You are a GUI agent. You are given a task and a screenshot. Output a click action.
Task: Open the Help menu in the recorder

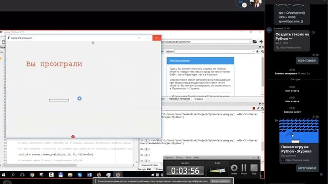(x=197, y=157)
